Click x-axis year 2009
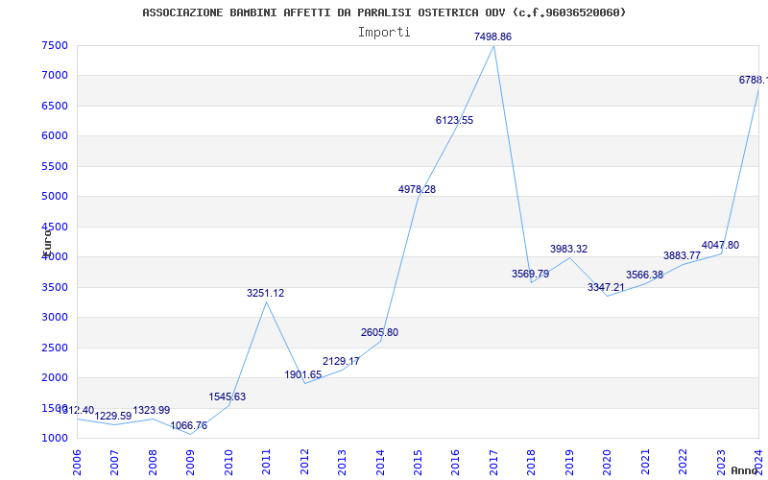768x480 pixels. click(190, 463)
